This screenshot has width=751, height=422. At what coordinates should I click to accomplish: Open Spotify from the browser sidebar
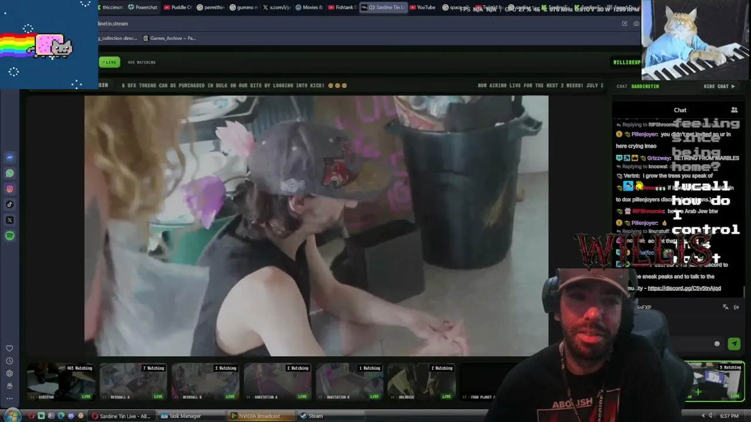10,236
